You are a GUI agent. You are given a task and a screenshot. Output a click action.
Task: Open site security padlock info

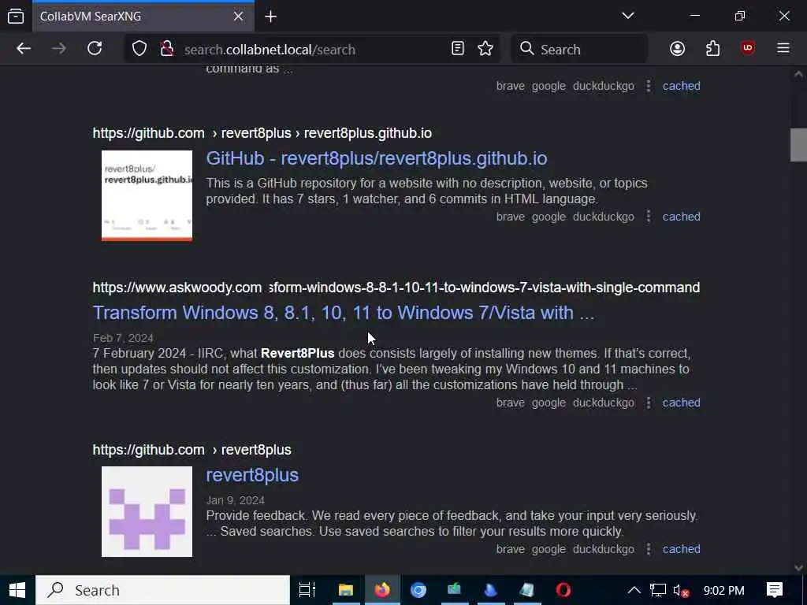[166, 49]
